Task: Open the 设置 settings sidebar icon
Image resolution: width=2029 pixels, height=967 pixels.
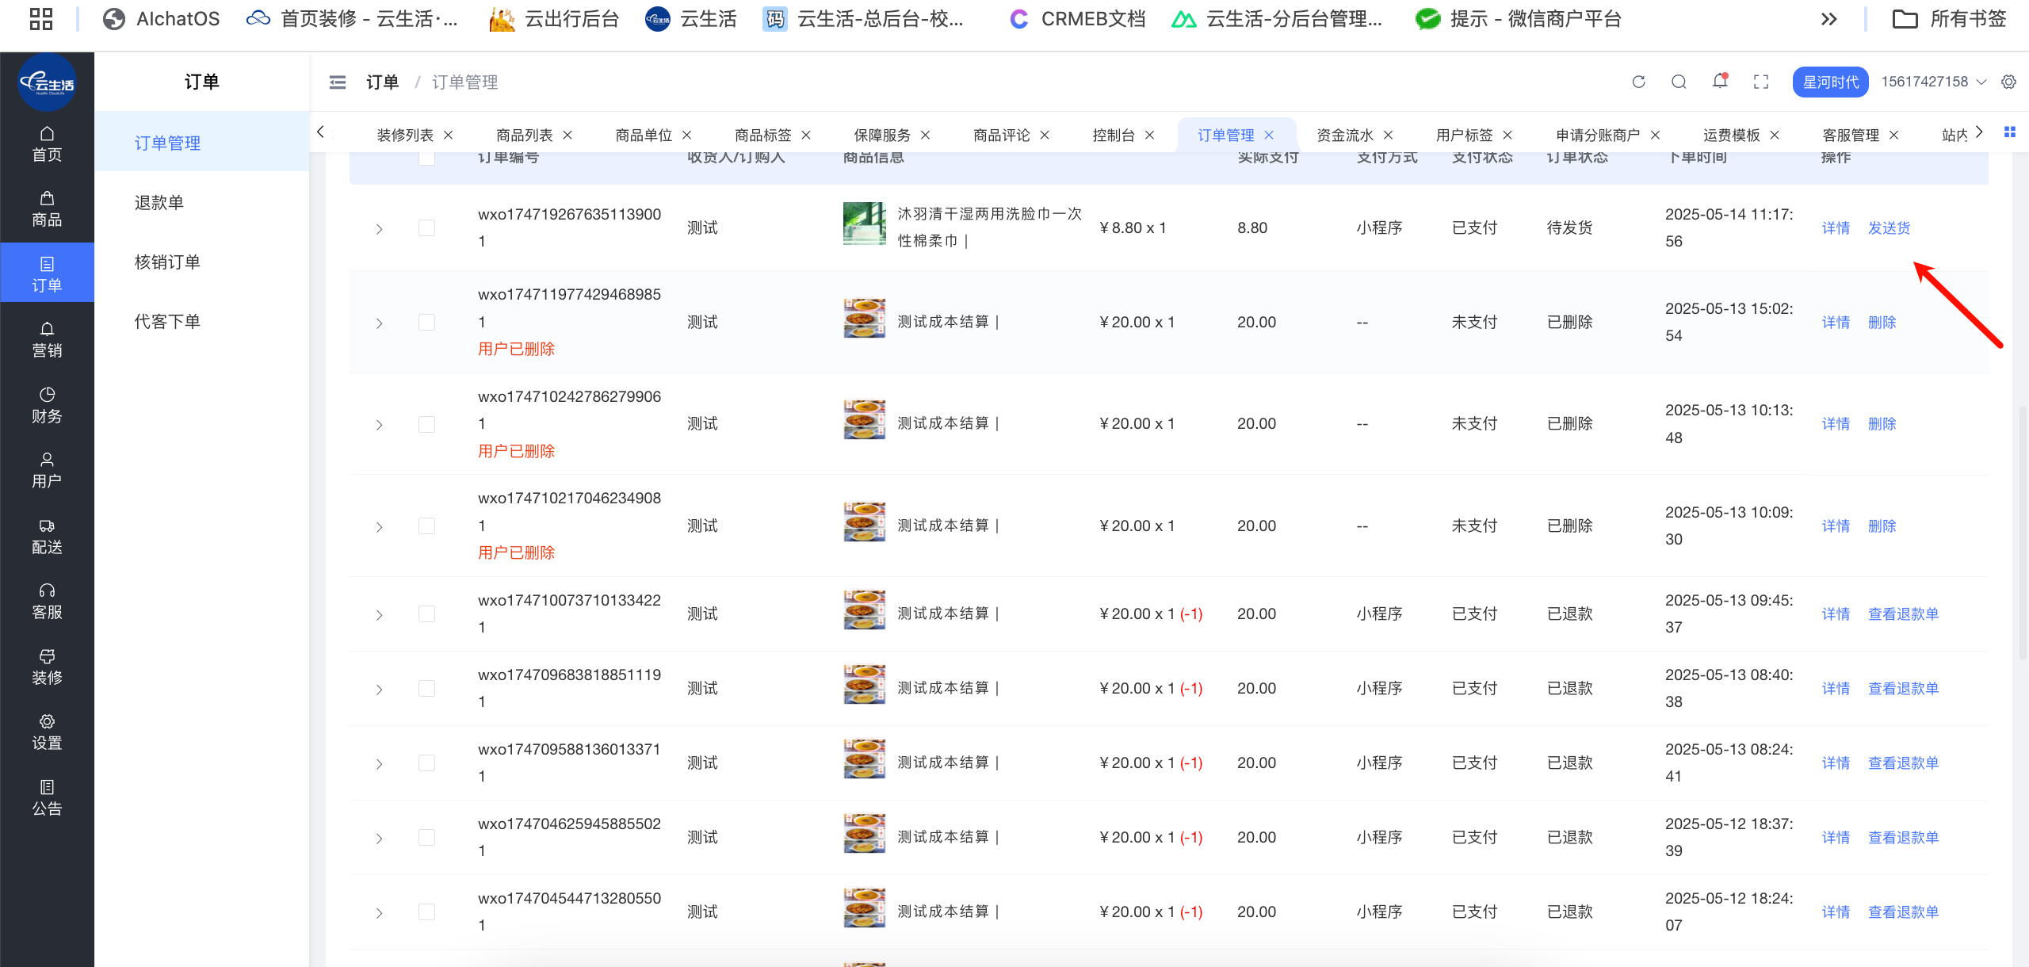Action: [x=47, y=732]
